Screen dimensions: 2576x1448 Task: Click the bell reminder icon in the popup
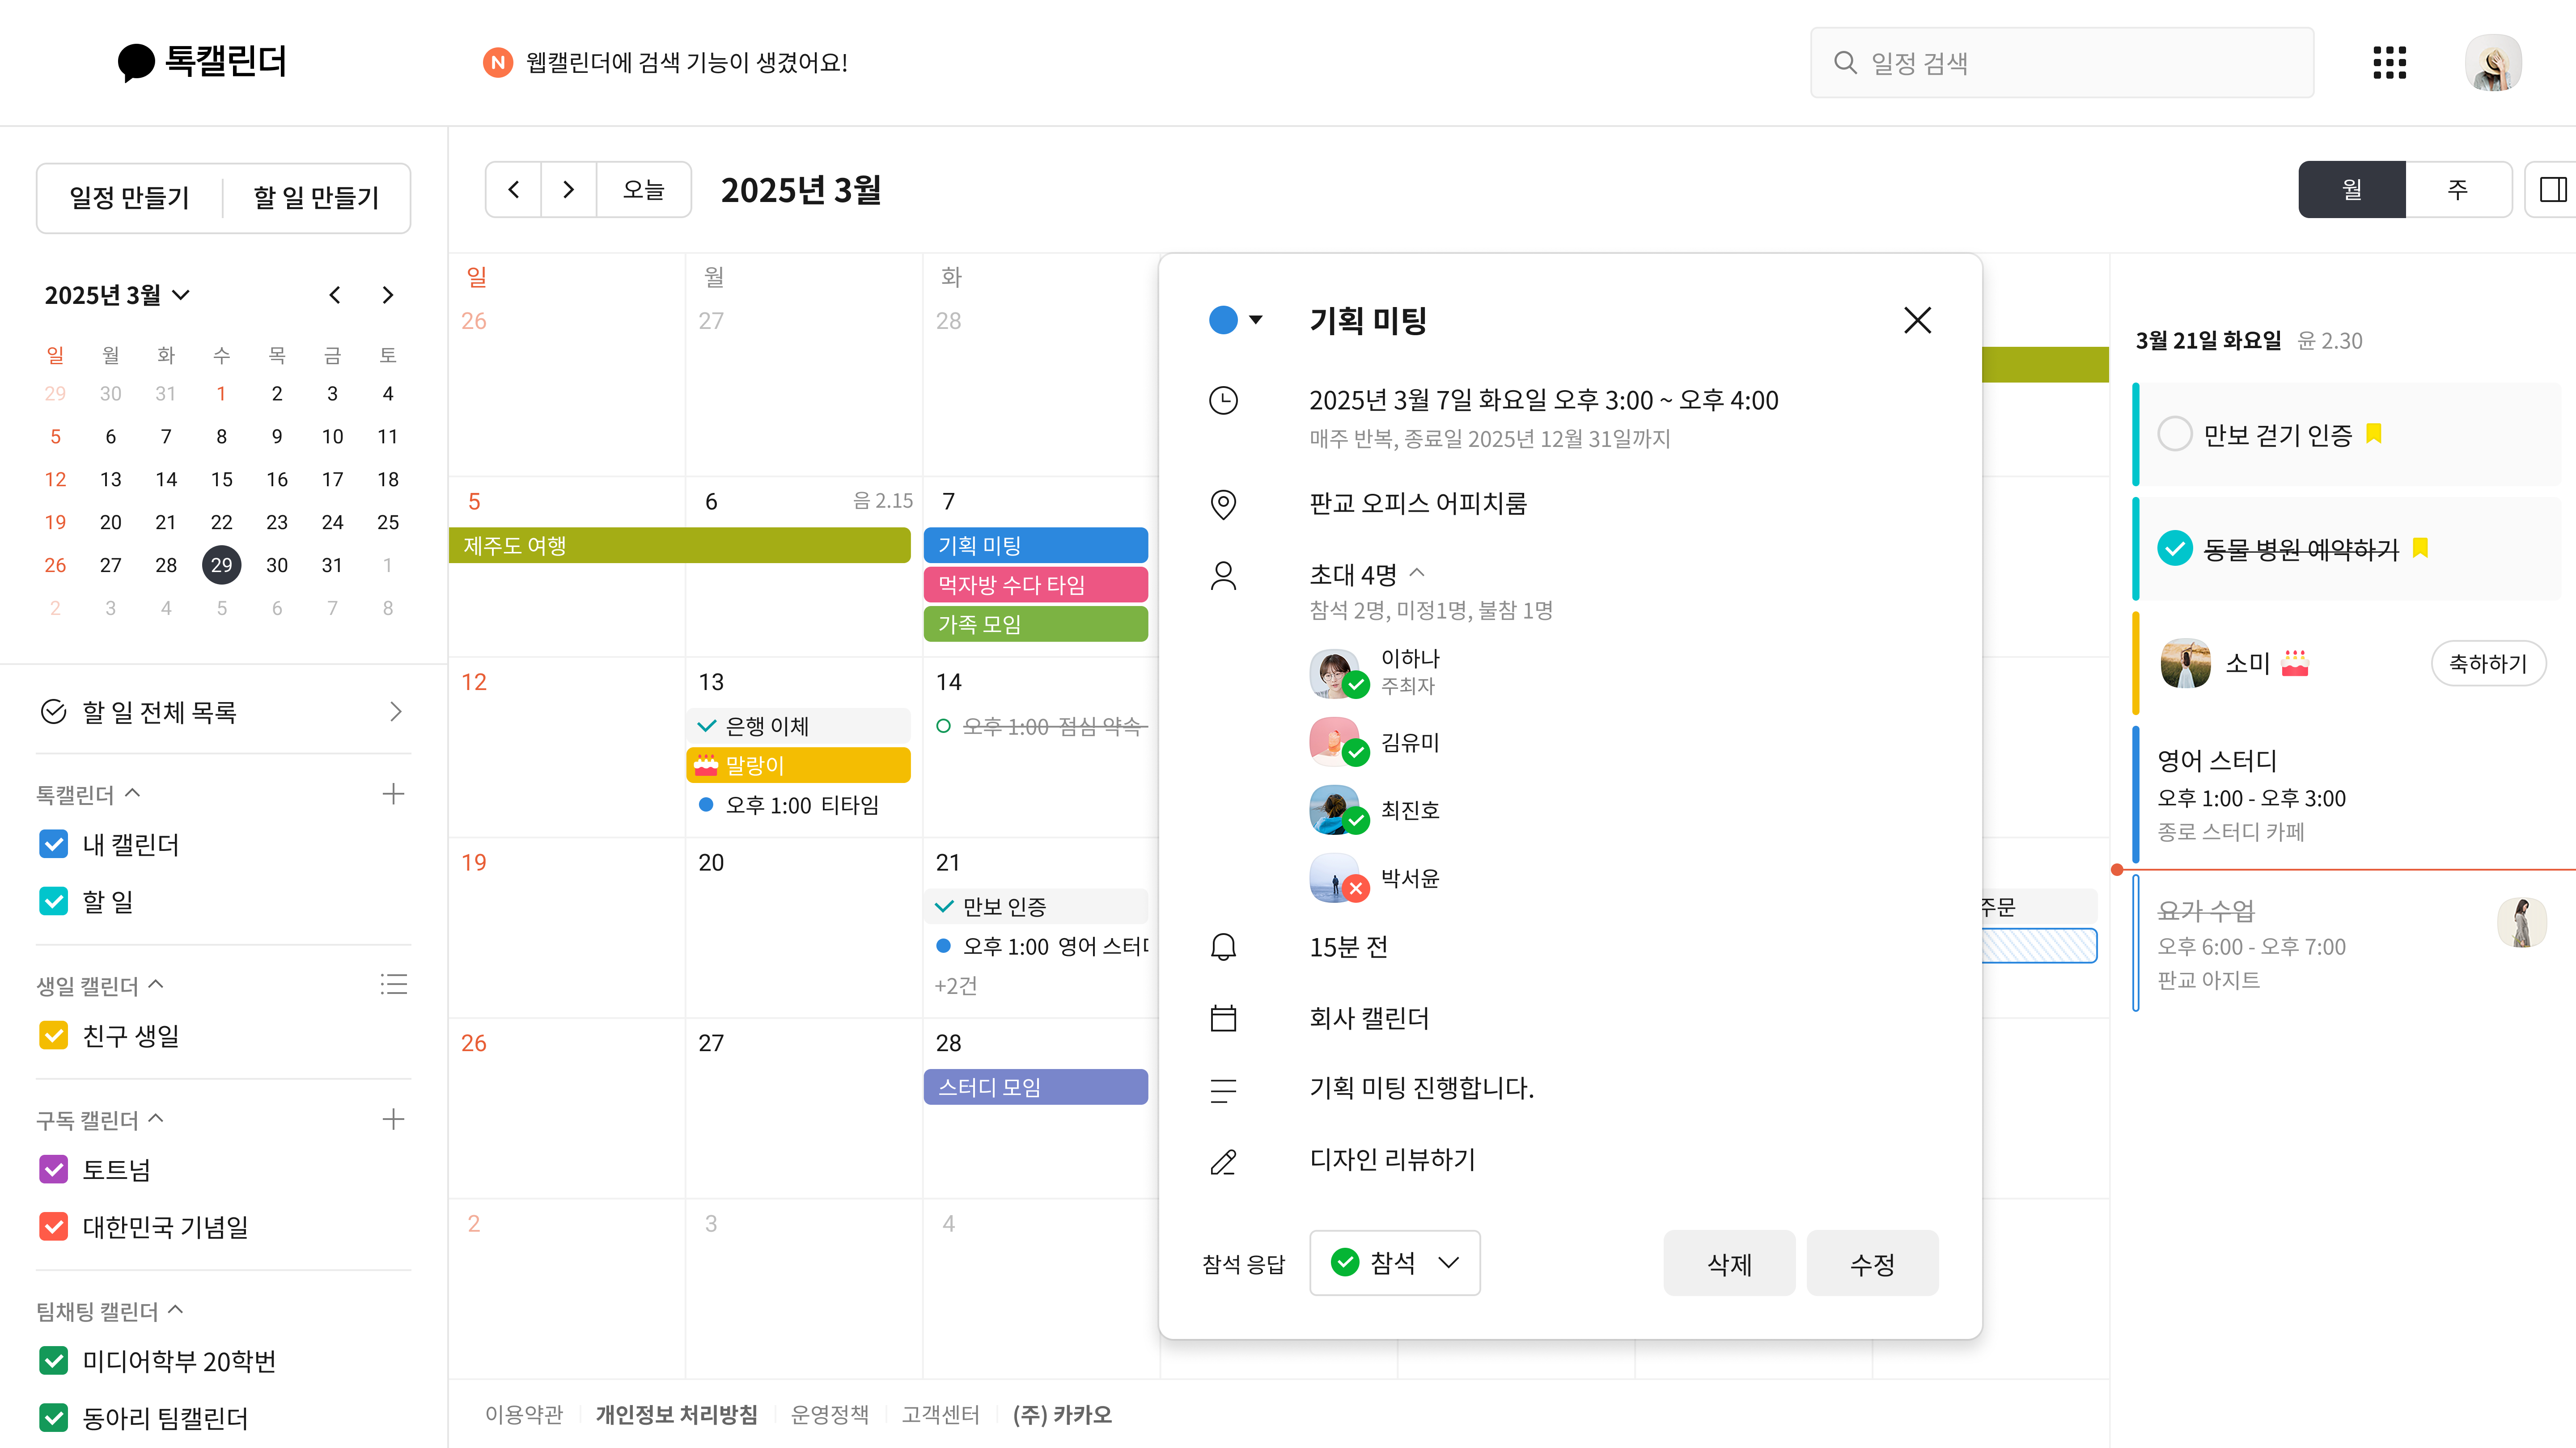pyautogui.click(x=1223, y=947)
